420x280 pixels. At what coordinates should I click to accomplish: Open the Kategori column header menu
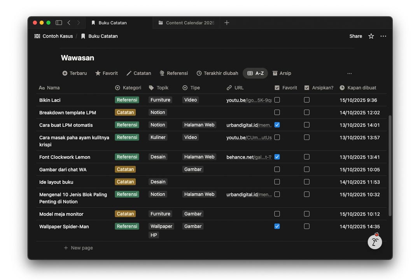coord(128,88)
